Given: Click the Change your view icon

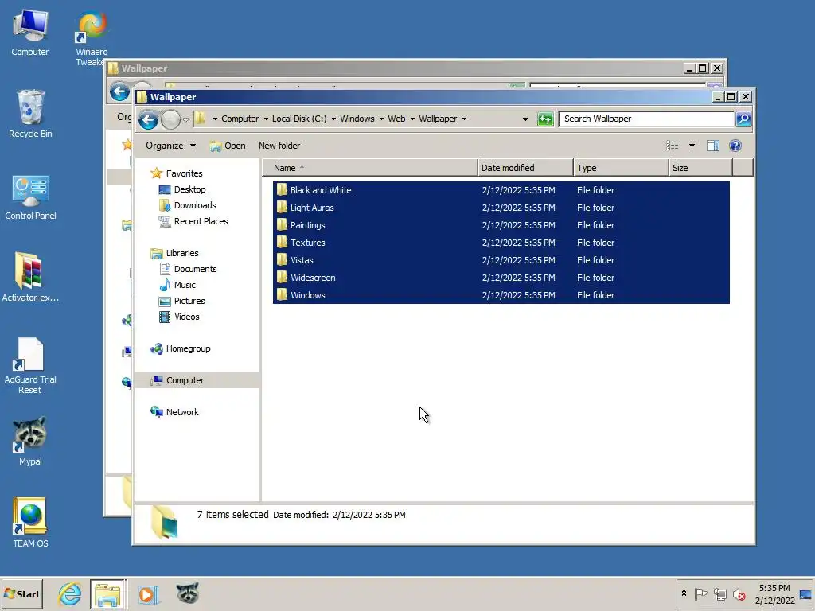Looking at the screenshot, I should click(672, 146).
